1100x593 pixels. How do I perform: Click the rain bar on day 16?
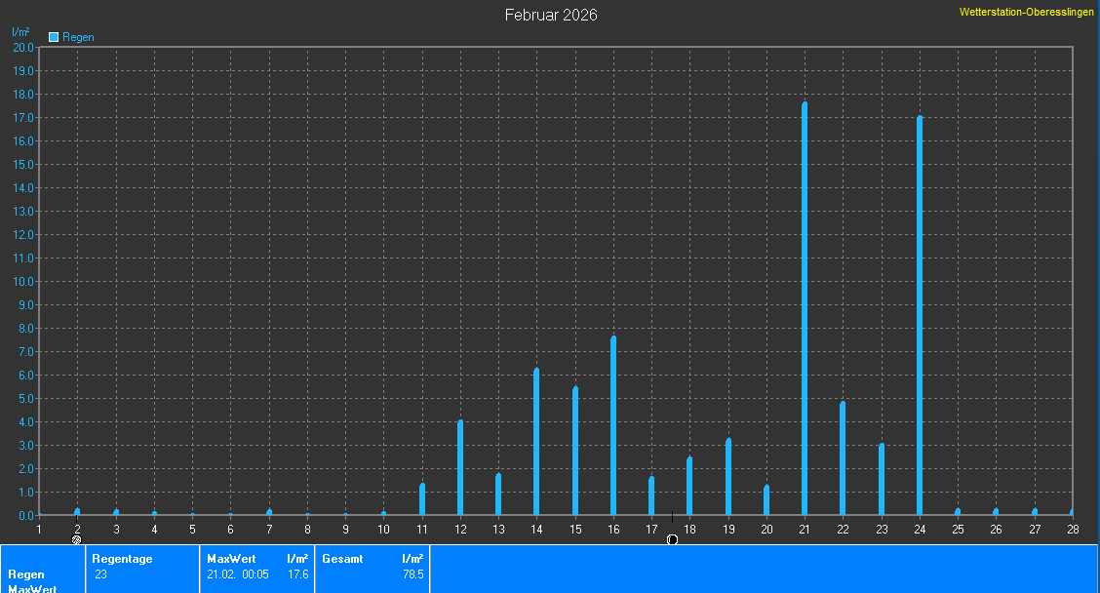point(613,425)
